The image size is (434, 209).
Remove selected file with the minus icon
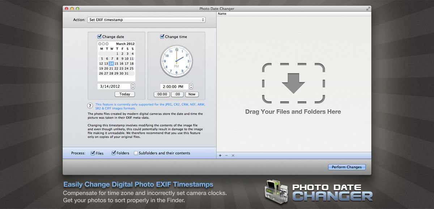click(226, 155)
